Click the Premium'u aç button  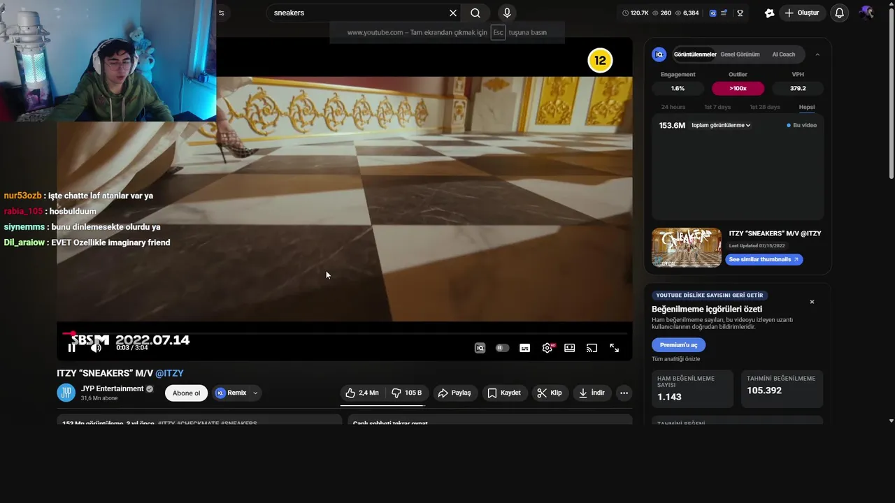pyautogui.click(x=678, y=345)
